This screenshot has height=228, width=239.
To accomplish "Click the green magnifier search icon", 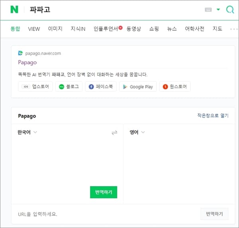I will tap(230, 10).
